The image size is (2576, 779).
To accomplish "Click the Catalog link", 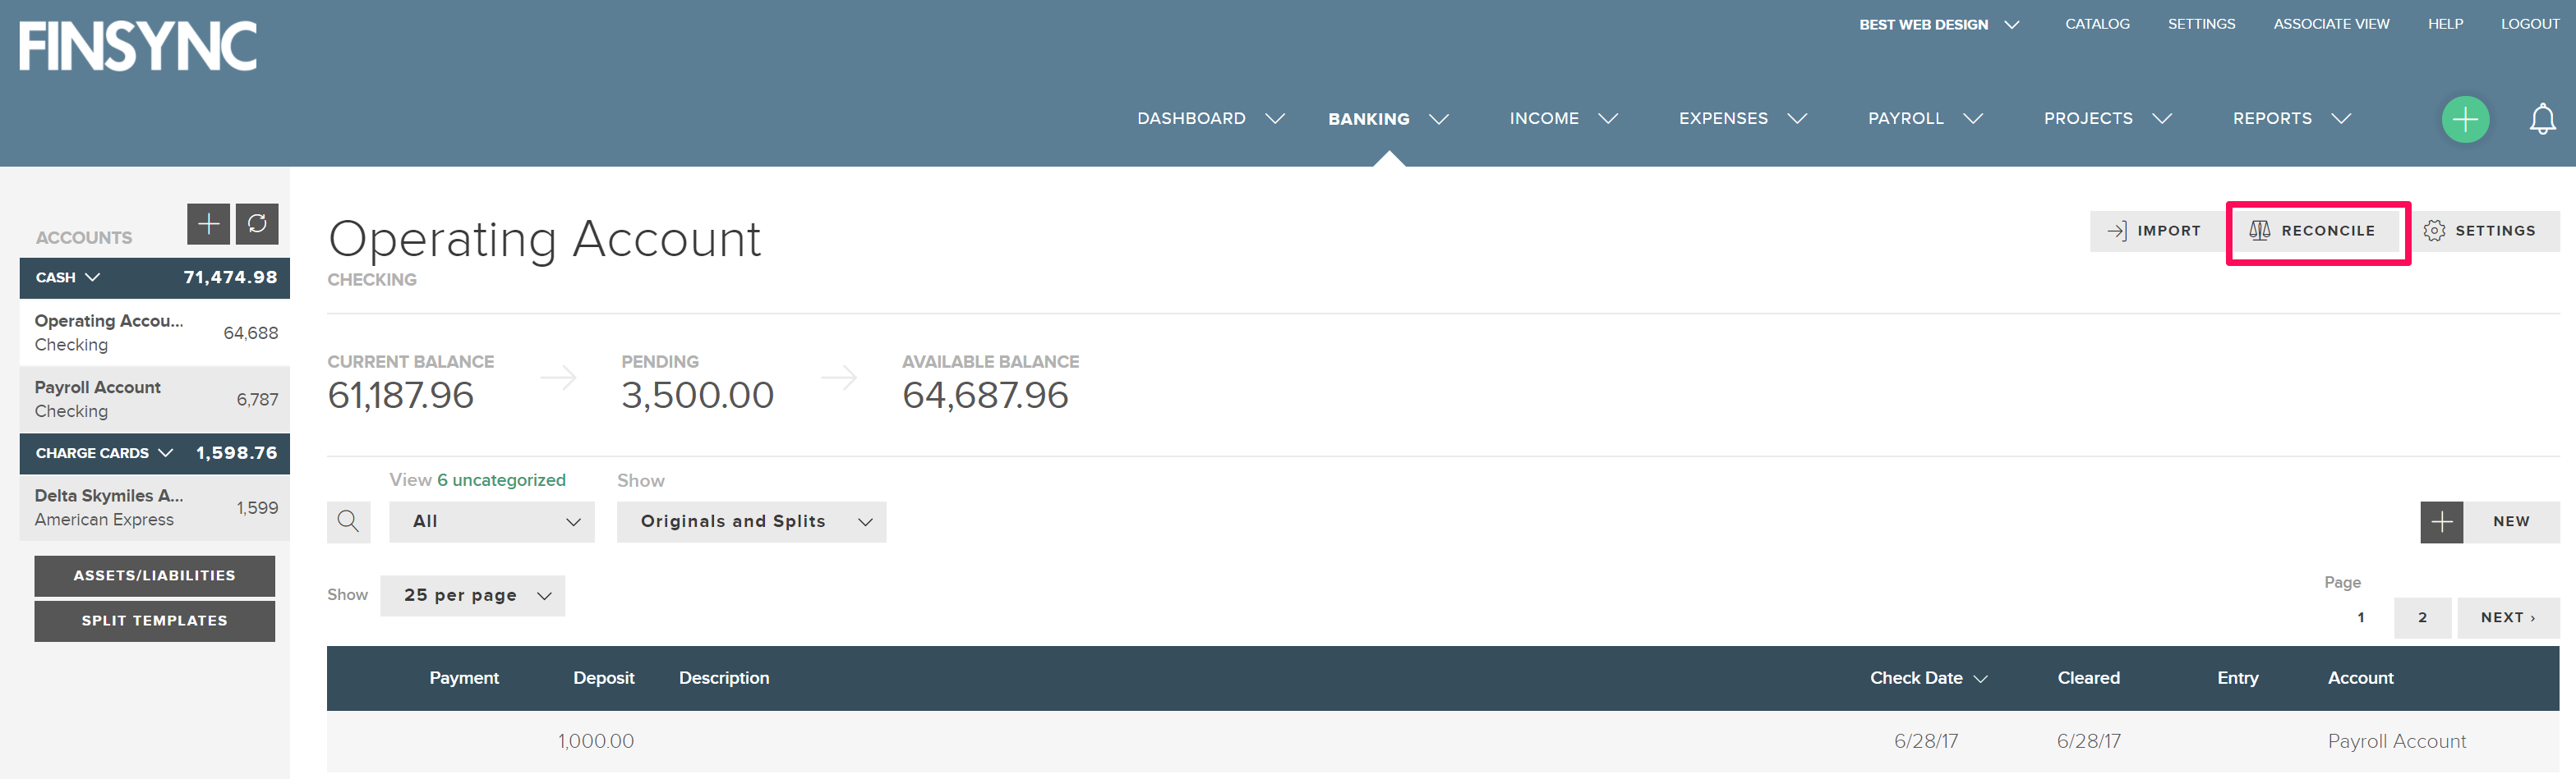I will coord(2097,24).
